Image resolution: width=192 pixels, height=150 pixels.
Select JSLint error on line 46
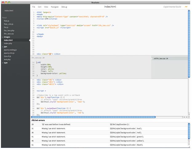109,141
